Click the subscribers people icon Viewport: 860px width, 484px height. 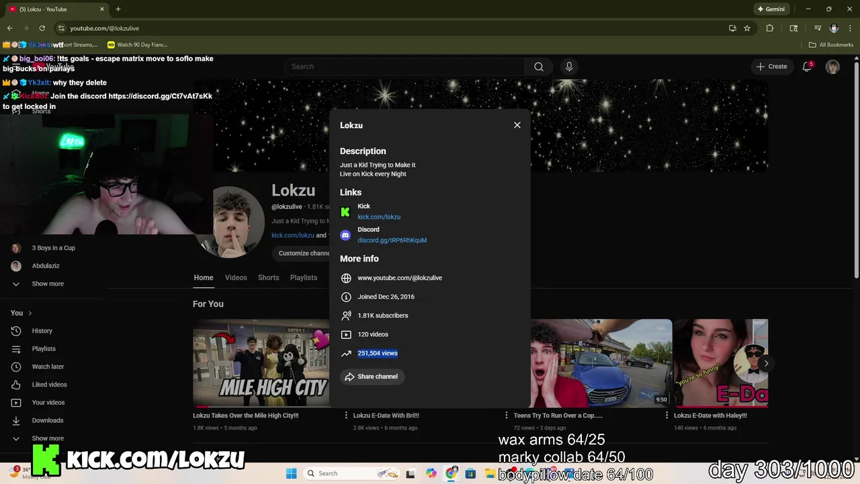346,315
